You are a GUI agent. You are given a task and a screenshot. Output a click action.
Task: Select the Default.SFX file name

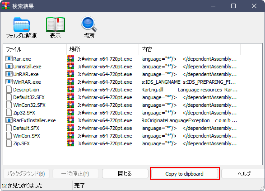click(x=26, y=128)
